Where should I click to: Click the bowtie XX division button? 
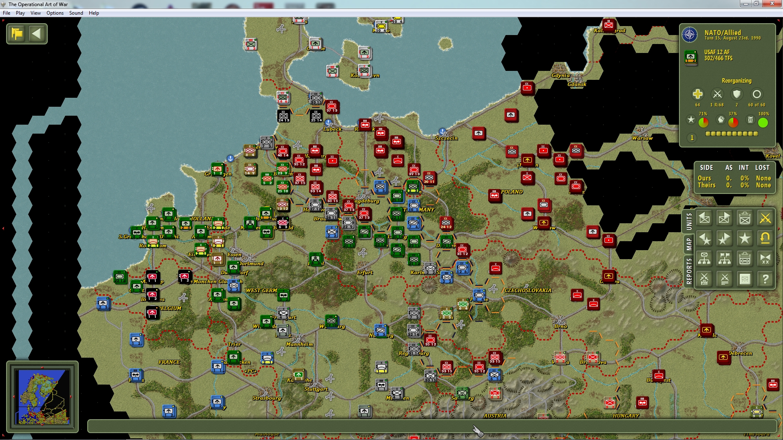click(x=765, y=259)
